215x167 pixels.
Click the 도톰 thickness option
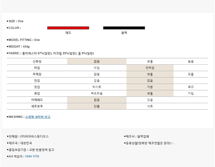coord(191,74)
